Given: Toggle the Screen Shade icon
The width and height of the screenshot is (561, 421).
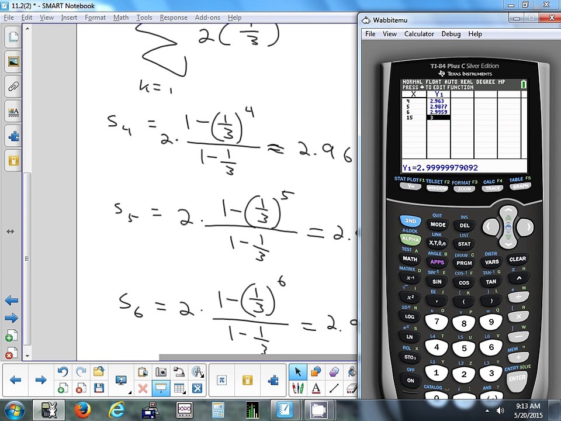Looking at the screenshot, I should [161, 388].
